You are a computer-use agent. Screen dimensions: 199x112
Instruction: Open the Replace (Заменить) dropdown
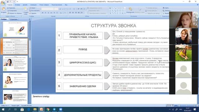coord(167,11)
